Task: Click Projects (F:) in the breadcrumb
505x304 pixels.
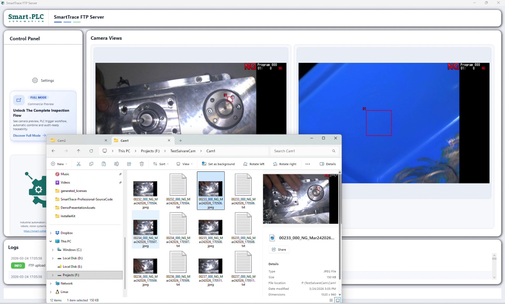Action: pos(150,151)
